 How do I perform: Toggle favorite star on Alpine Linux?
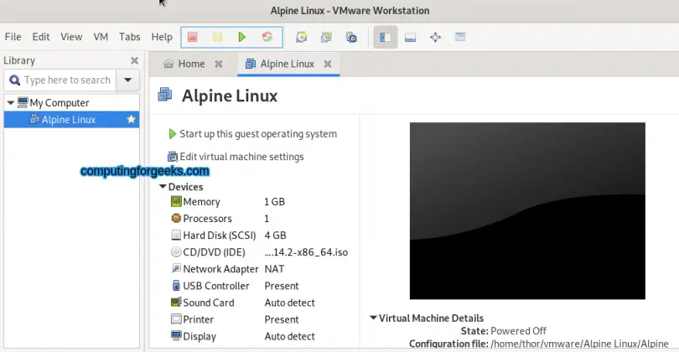coord(132,120)
